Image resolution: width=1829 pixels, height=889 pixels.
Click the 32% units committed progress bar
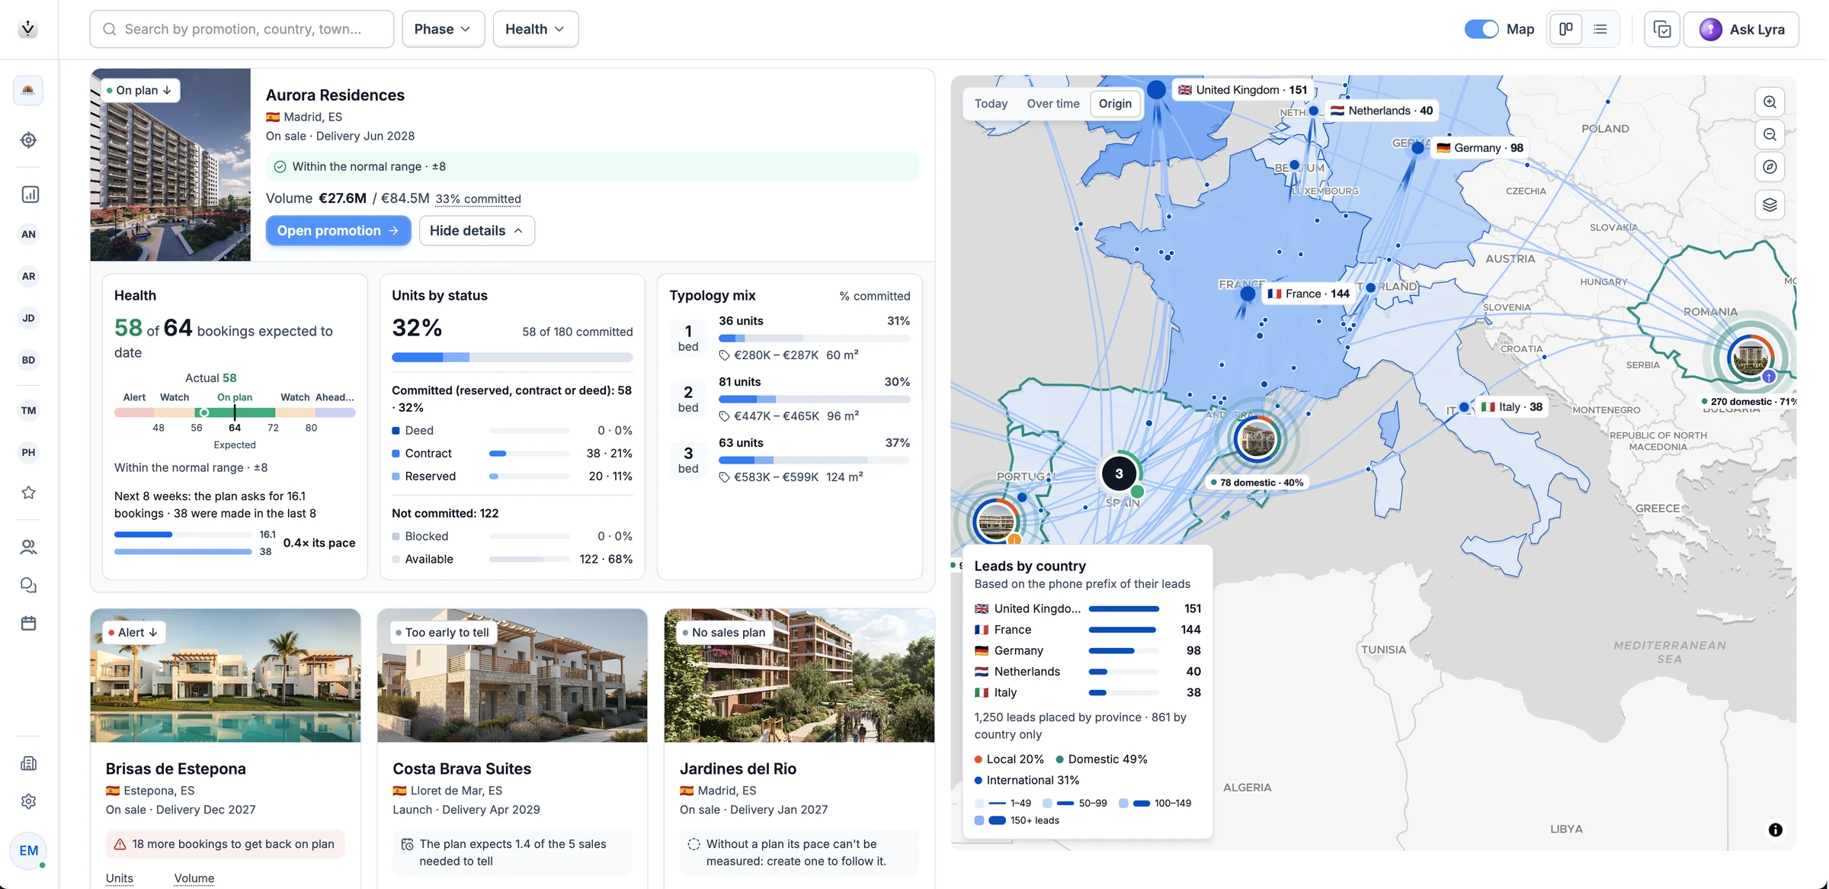point(512,357)
